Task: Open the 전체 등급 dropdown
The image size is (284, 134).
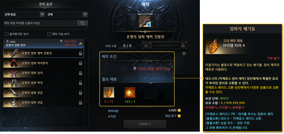Action: [24, 14]
